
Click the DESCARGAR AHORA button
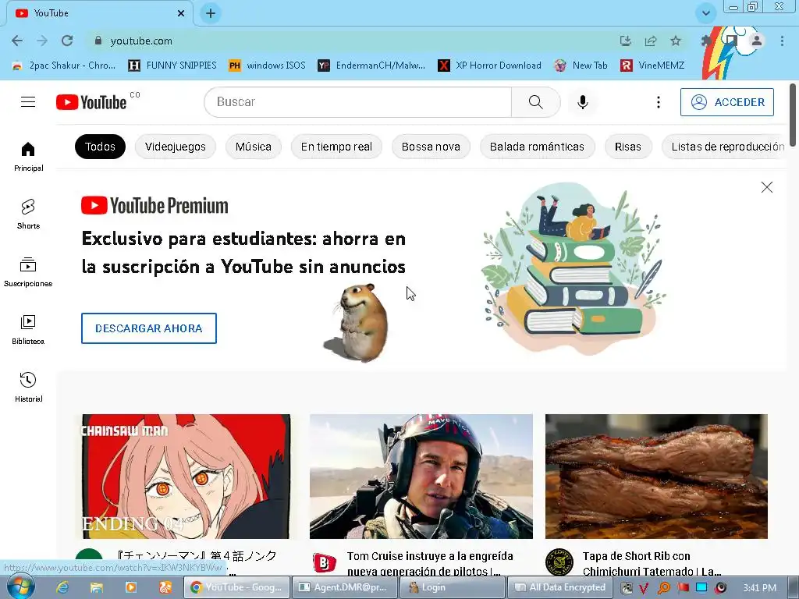coord(149,328)
